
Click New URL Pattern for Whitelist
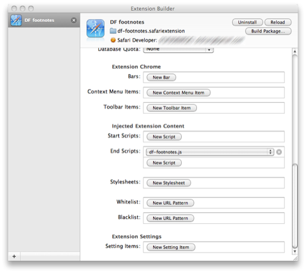pyautogui.click(x=170, y=203)
